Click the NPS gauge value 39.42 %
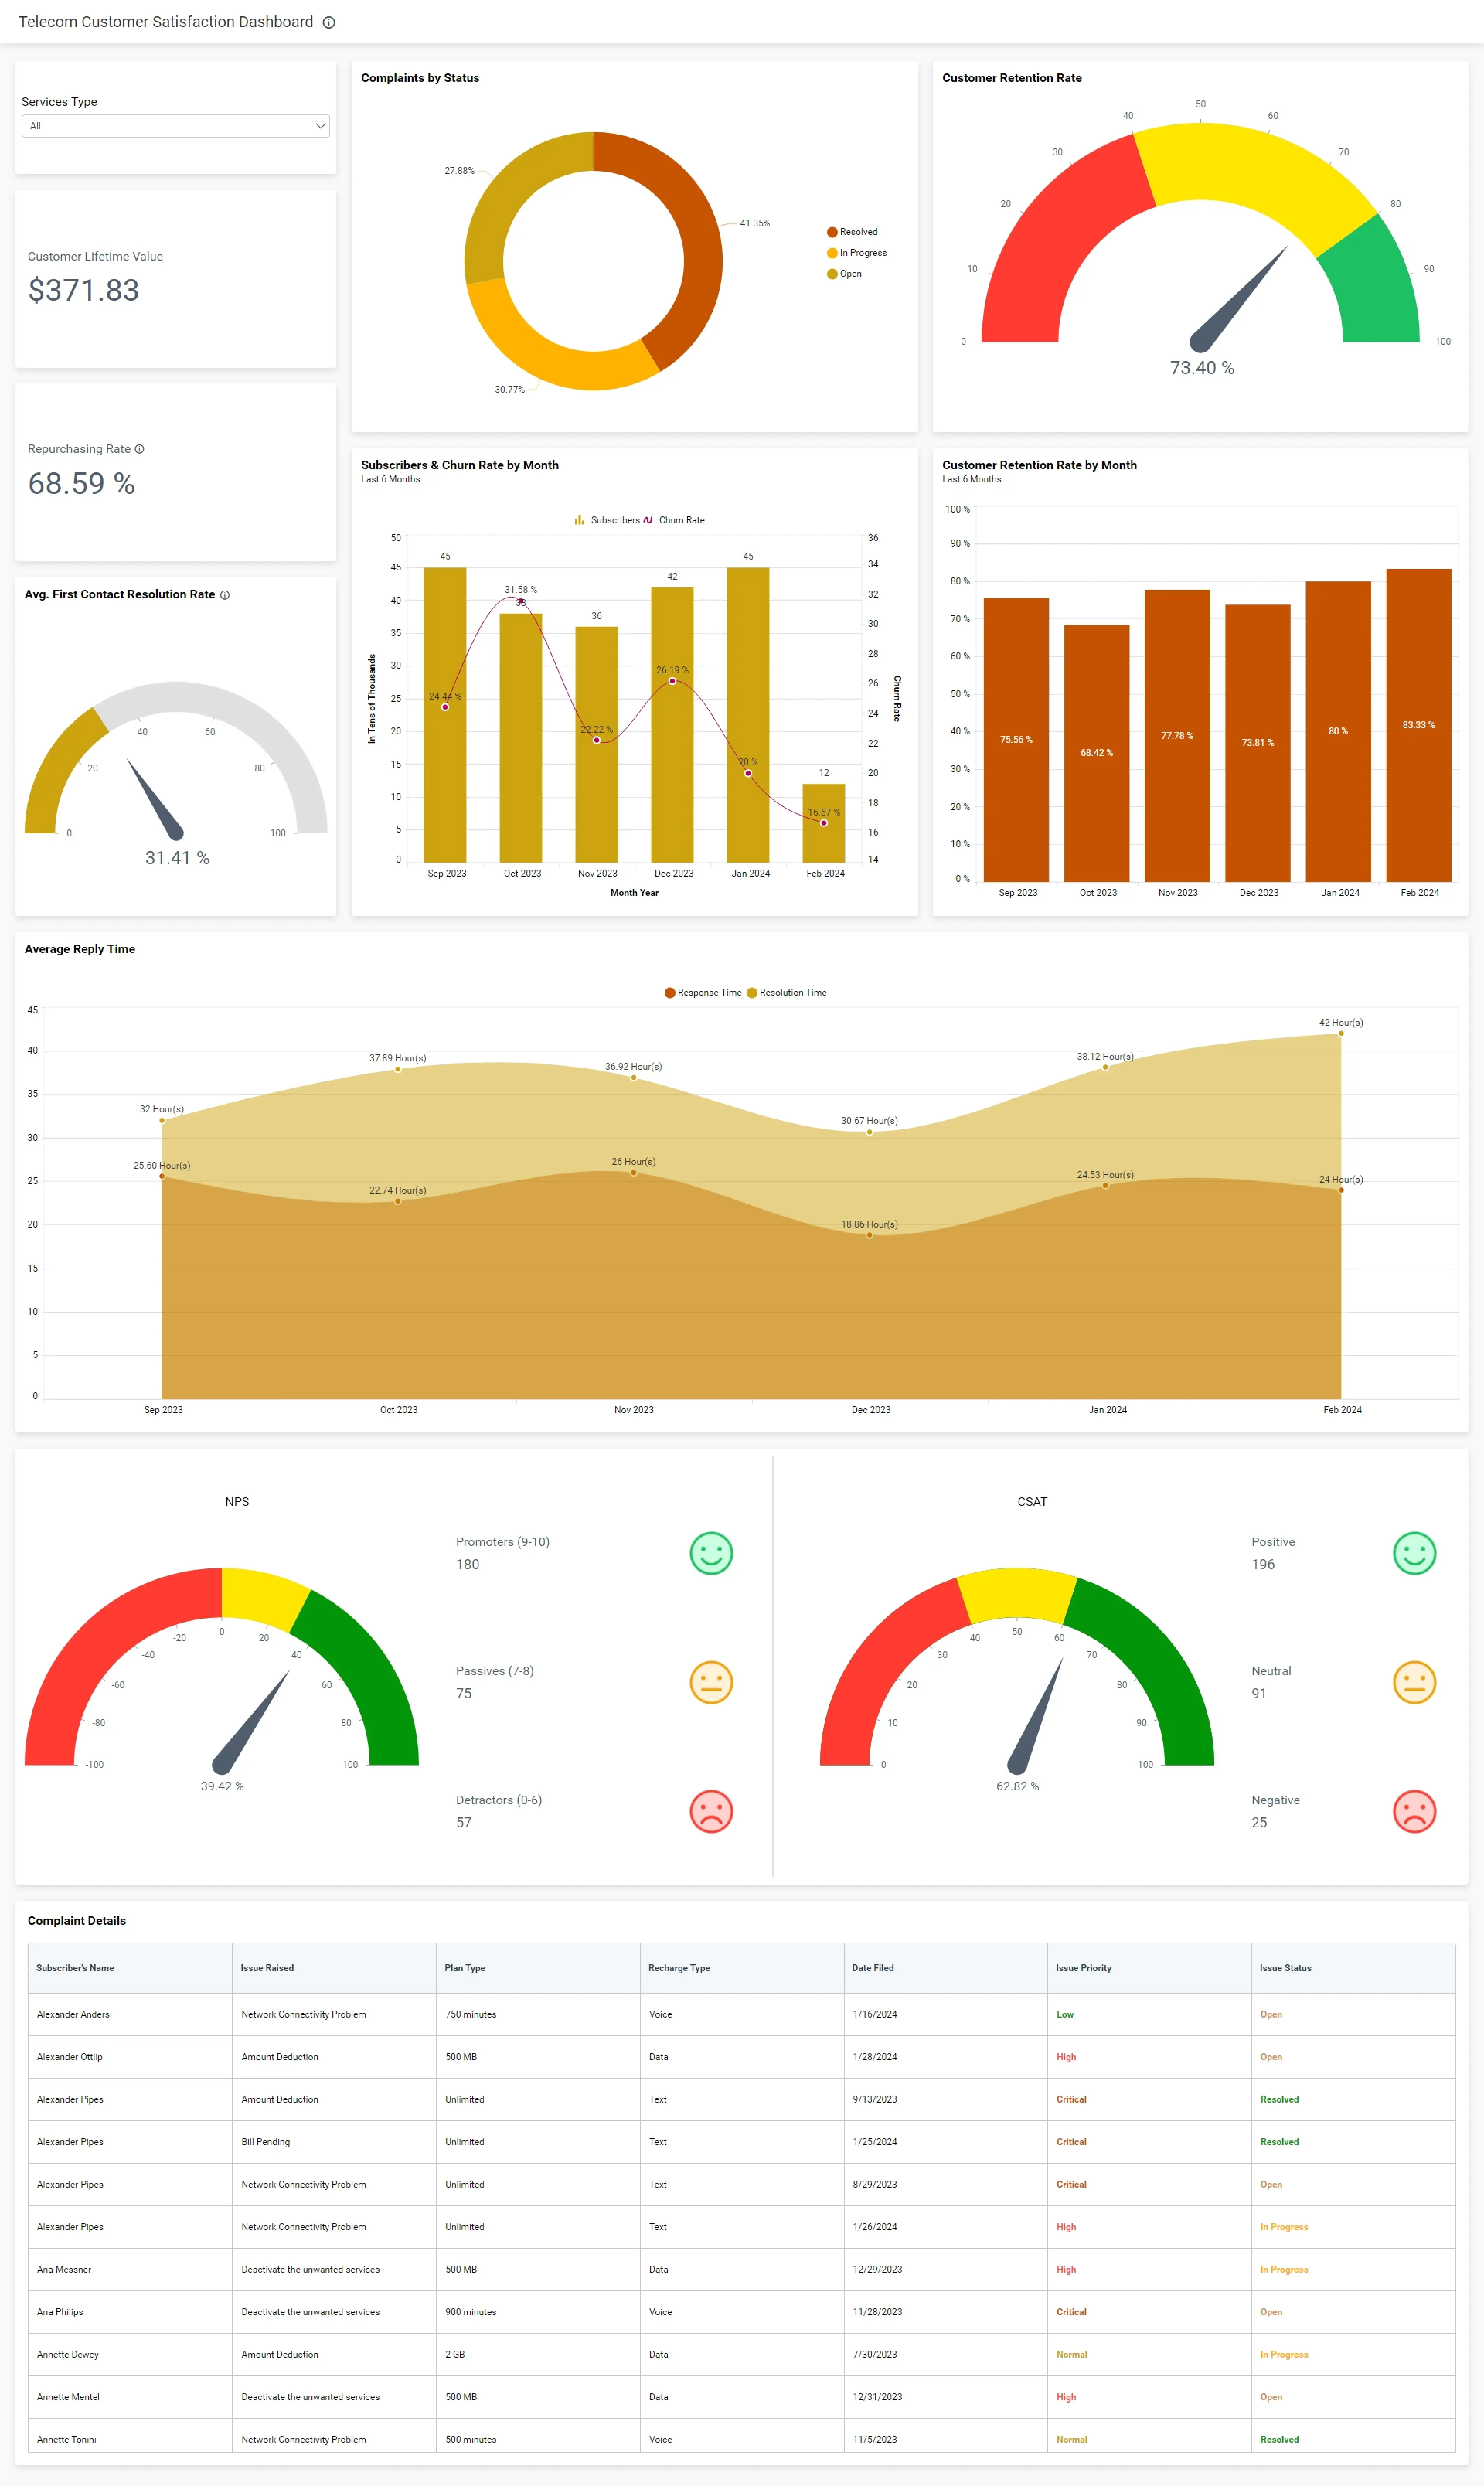This screenshot has width=1484, height=2486. pyautogui.click(x=222, y=1786)
